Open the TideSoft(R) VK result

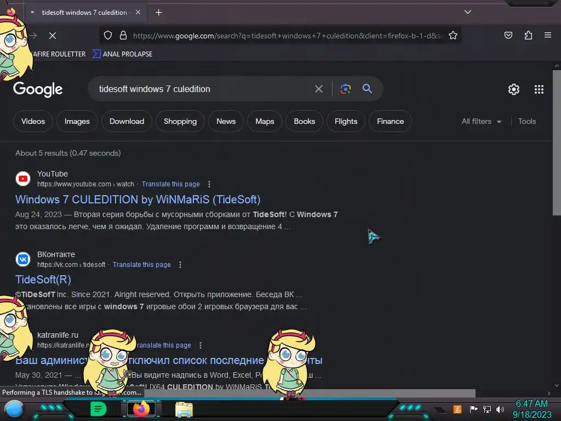43,280
